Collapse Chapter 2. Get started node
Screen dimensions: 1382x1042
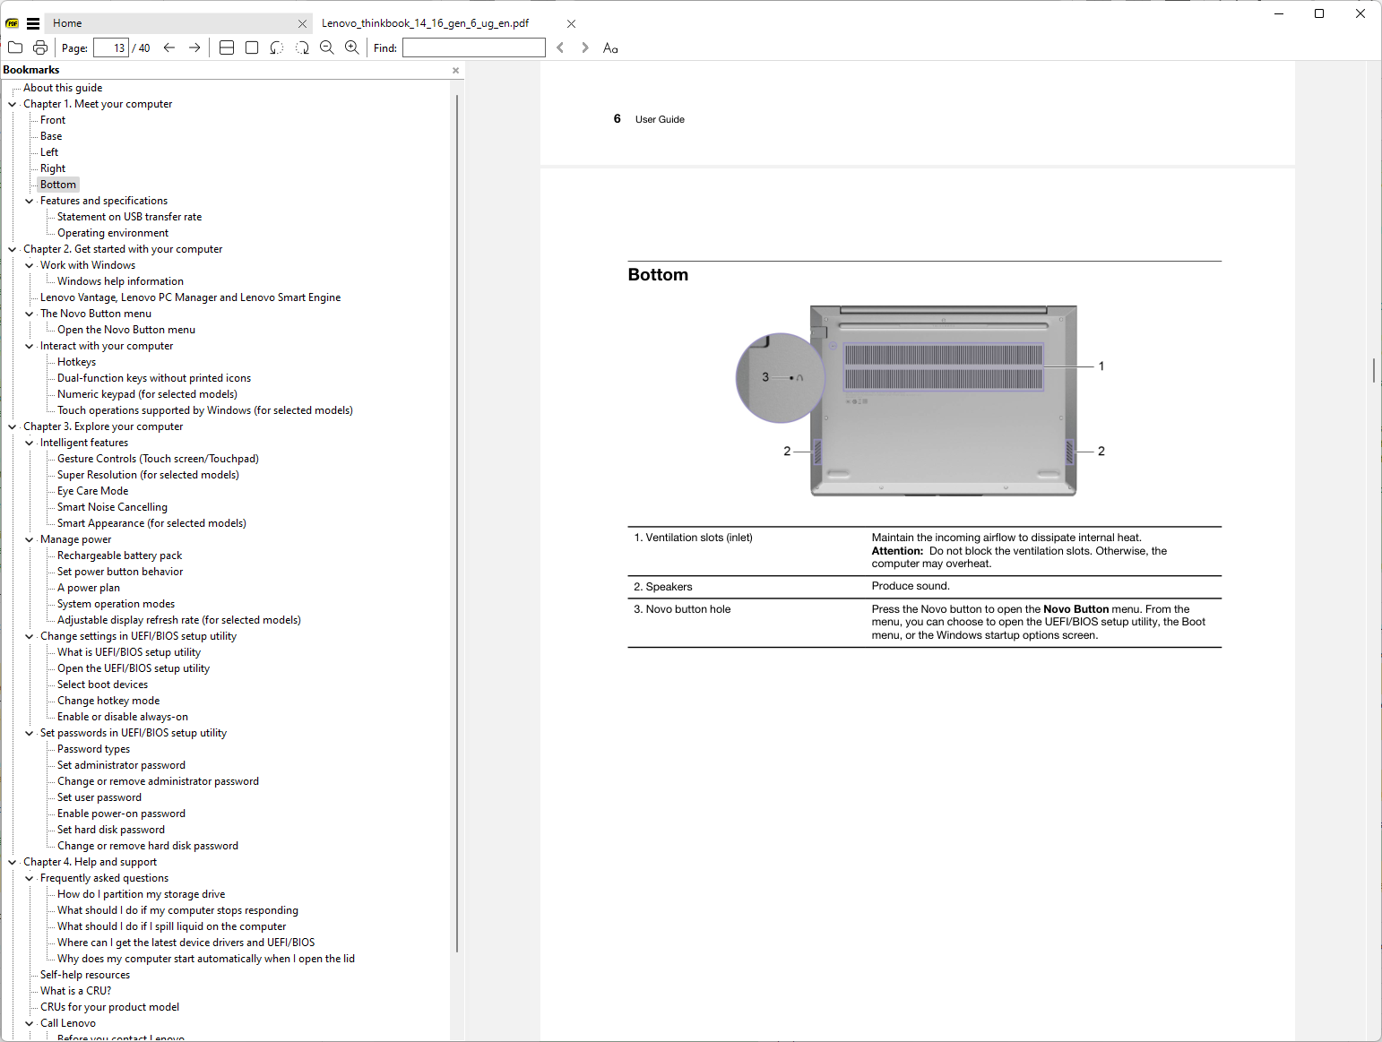click(x=13, y=249)
